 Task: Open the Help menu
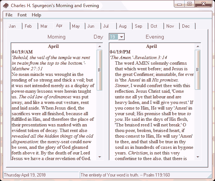coord(36,15)
